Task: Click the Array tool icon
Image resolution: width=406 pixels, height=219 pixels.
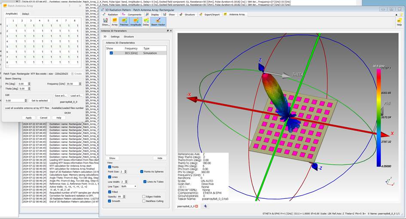Action: click(x=114, y=22)
